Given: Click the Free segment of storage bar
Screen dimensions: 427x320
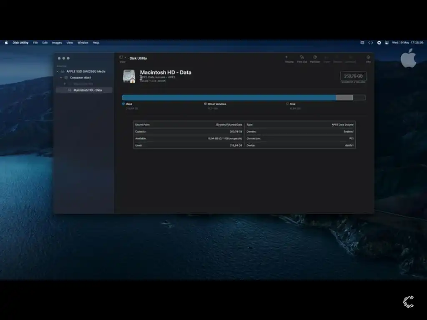Looking at the screenshot, I should (359, 97).
